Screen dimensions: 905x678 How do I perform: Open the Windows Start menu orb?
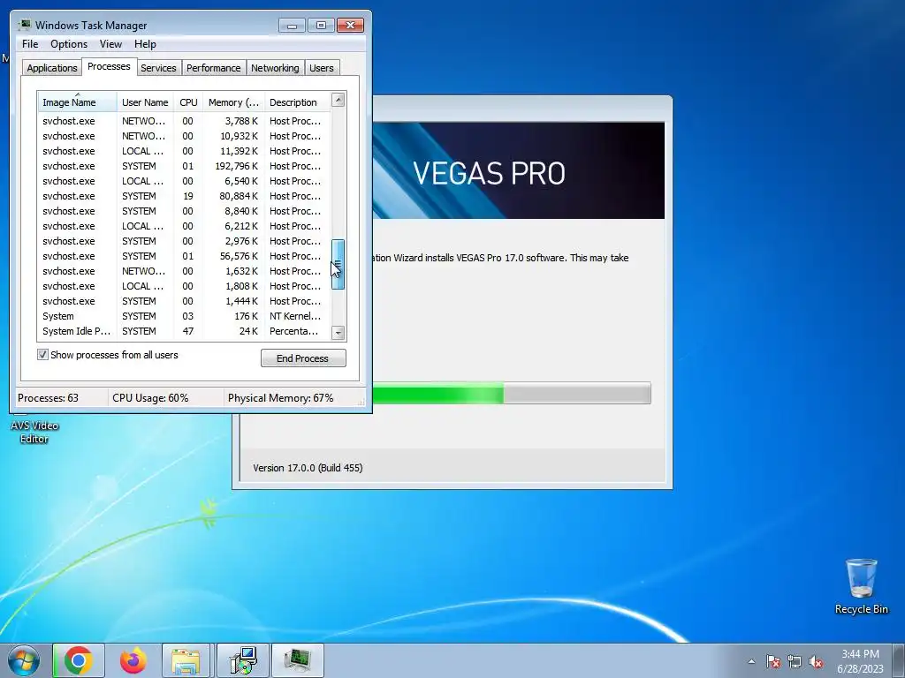pyautogui.click(x=23, y=660)
